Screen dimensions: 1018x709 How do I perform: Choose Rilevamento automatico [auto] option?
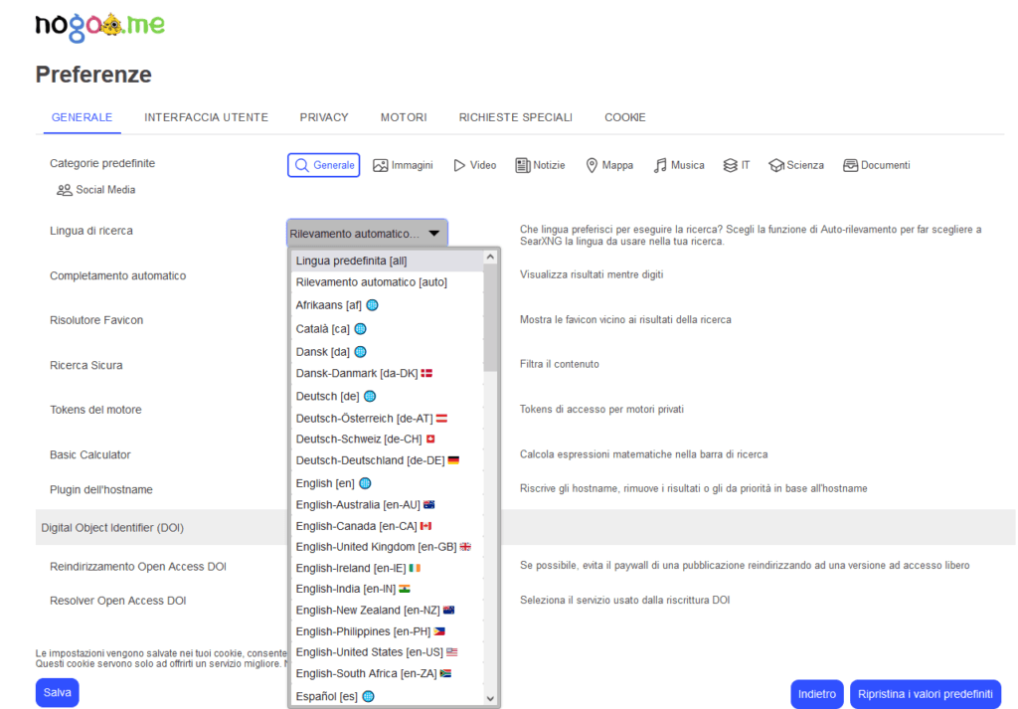point(387,281)
